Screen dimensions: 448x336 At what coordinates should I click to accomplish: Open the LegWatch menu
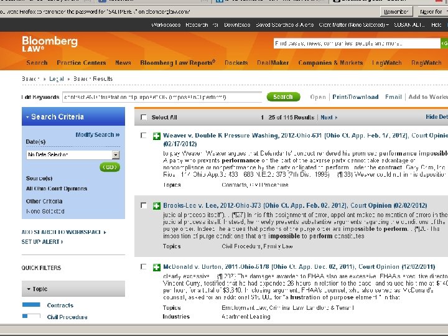[387, 63]
